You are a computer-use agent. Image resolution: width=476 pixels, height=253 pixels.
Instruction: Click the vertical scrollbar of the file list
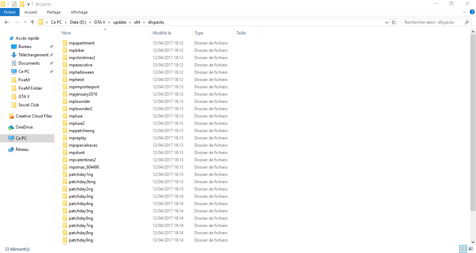[x=473, y=122]
